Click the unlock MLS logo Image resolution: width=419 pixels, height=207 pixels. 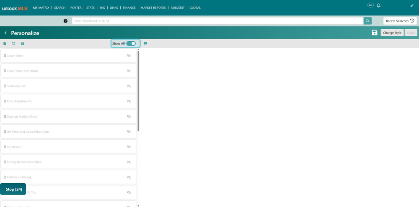click(15, 8)
